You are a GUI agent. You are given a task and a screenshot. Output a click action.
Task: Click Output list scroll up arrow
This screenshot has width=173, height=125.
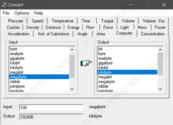tap(160, 50)
